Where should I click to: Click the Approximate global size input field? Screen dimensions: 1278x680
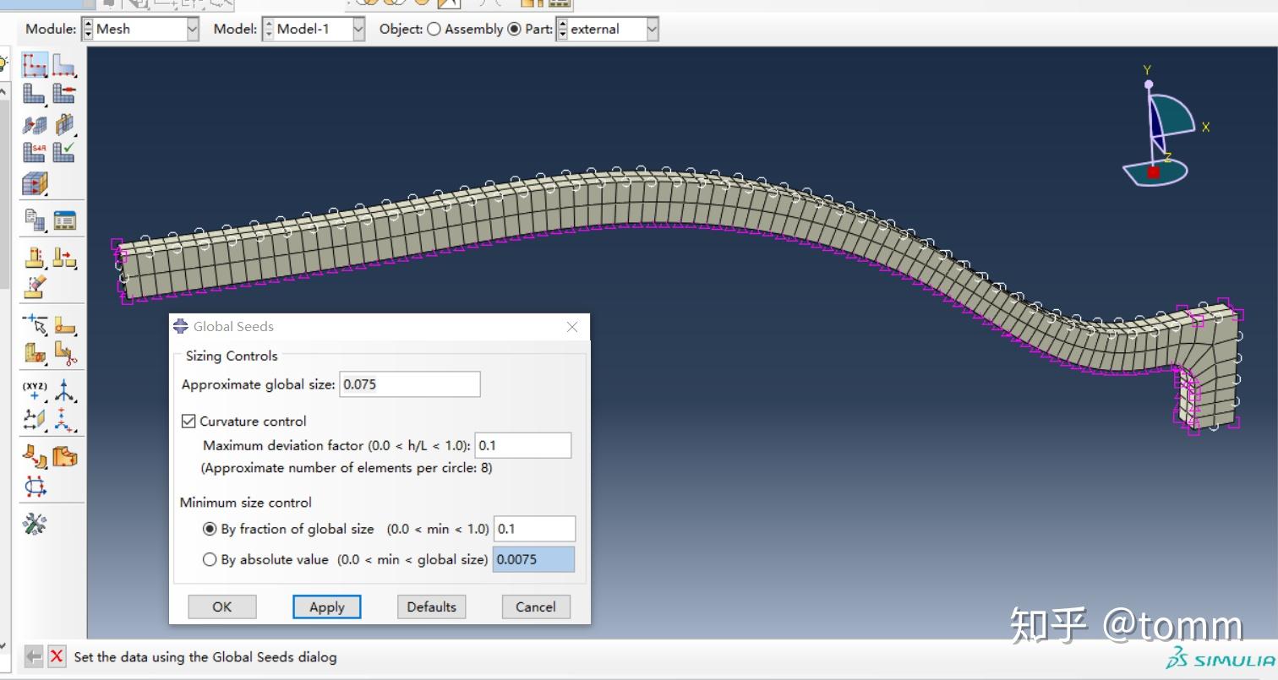pyautogui.click(x=409, y=384)
